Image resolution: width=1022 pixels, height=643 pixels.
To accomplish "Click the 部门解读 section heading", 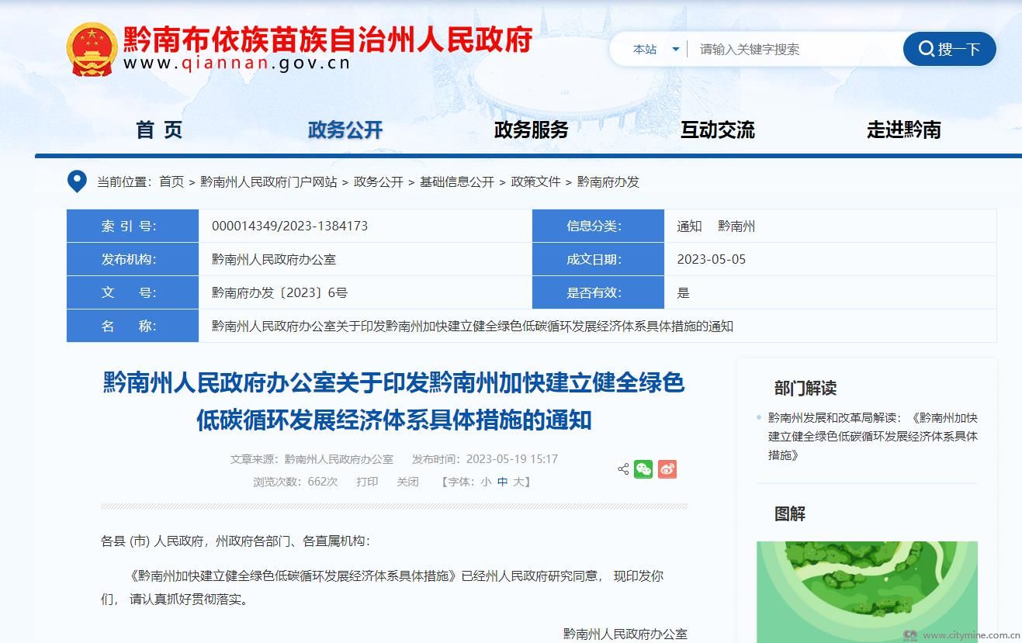I will 805,388.
